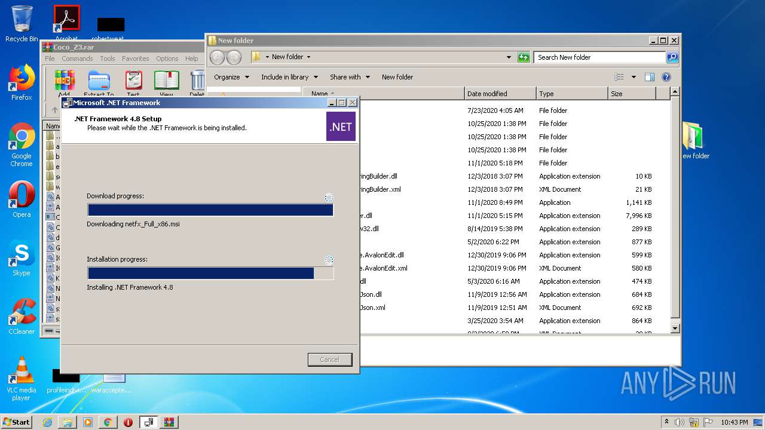765x430 pixels.
Task: Click search magnifier in New folder window
Action: [x=672, y=57]
